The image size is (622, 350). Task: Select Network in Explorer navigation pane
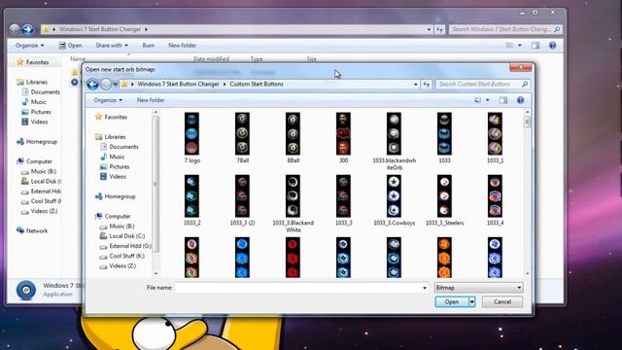point(32,230)
